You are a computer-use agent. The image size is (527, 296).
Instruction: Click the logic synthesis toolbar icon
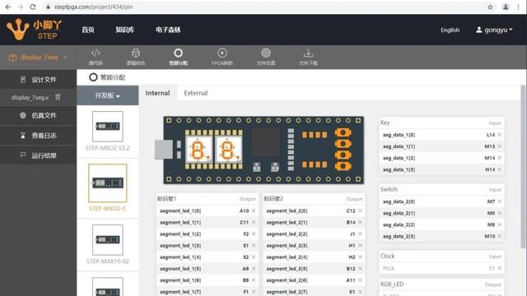point(135,53)
